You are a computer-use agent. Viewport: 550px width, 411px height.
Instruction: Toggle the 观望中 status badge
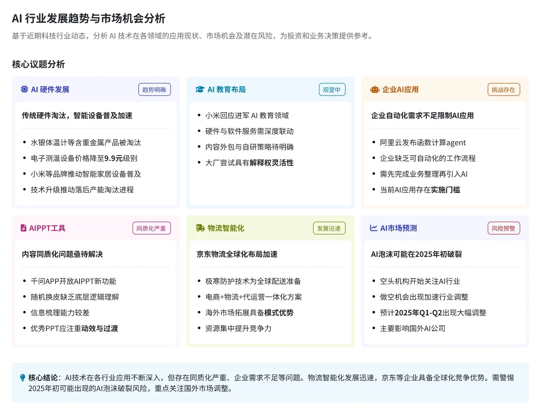click(331, 89)
